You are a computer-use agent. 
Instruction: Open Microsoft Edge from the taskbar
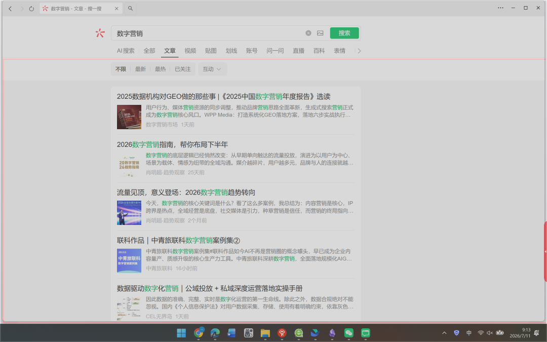point(215,333)
